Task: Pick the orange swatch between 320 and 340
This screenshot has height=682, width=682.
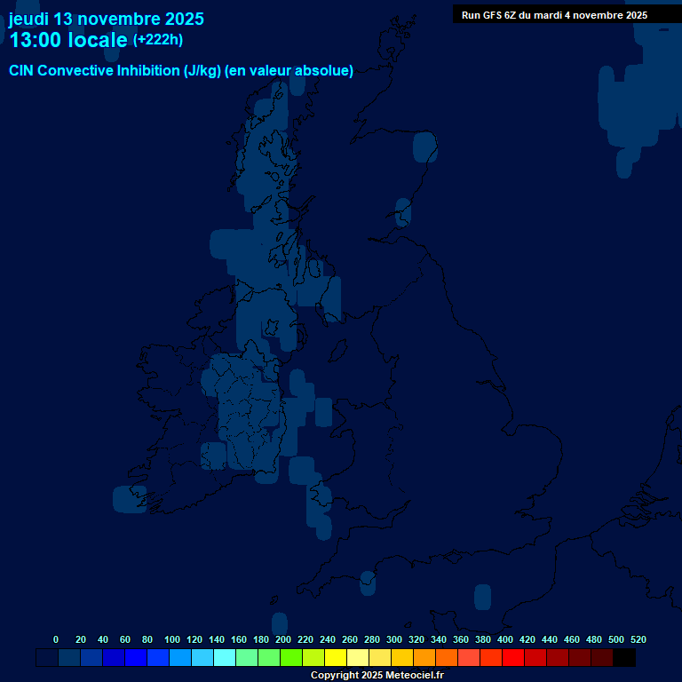Action: [x=424, y=658]
